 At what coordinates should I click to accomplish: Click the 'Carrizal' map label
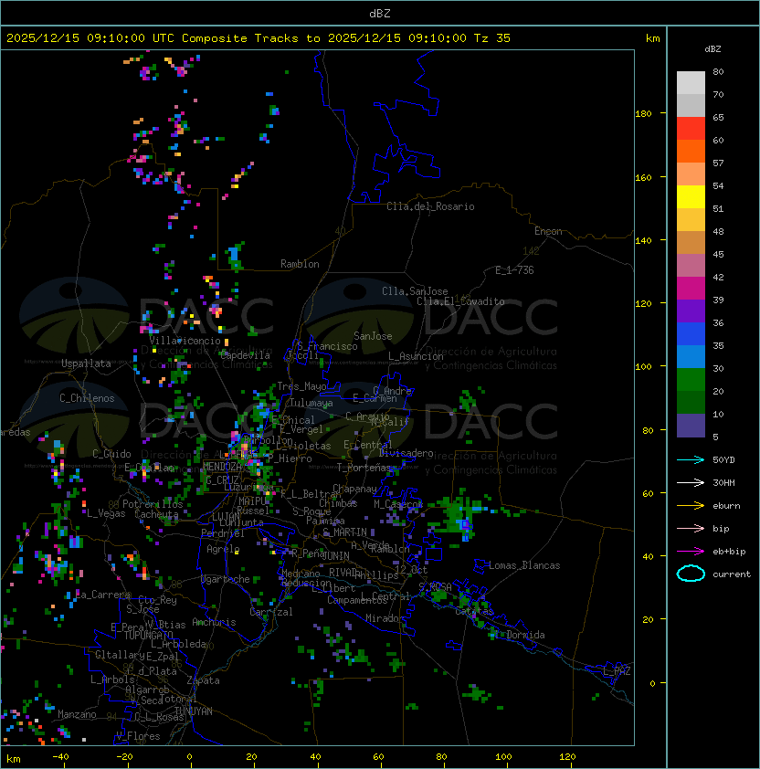(x=271, y=612)
